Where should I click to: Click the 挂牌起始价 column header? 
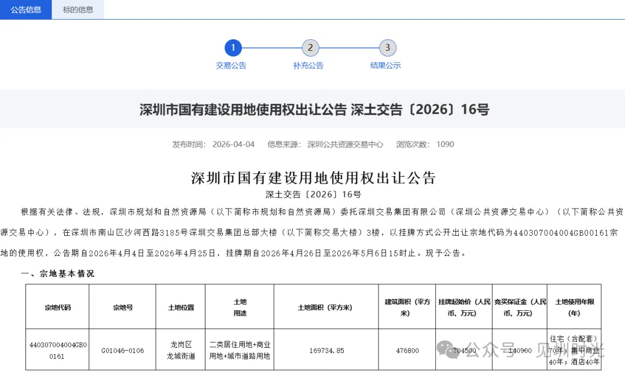coord(464,307)
